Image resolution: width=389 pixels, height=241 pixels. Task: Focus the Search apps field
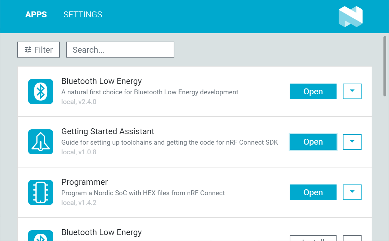tap(120, 50)
